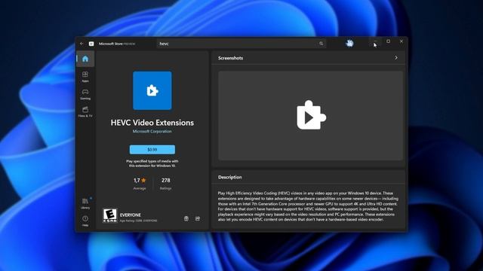
Task: Open Films & TV in sidebar
Action: 85,111
